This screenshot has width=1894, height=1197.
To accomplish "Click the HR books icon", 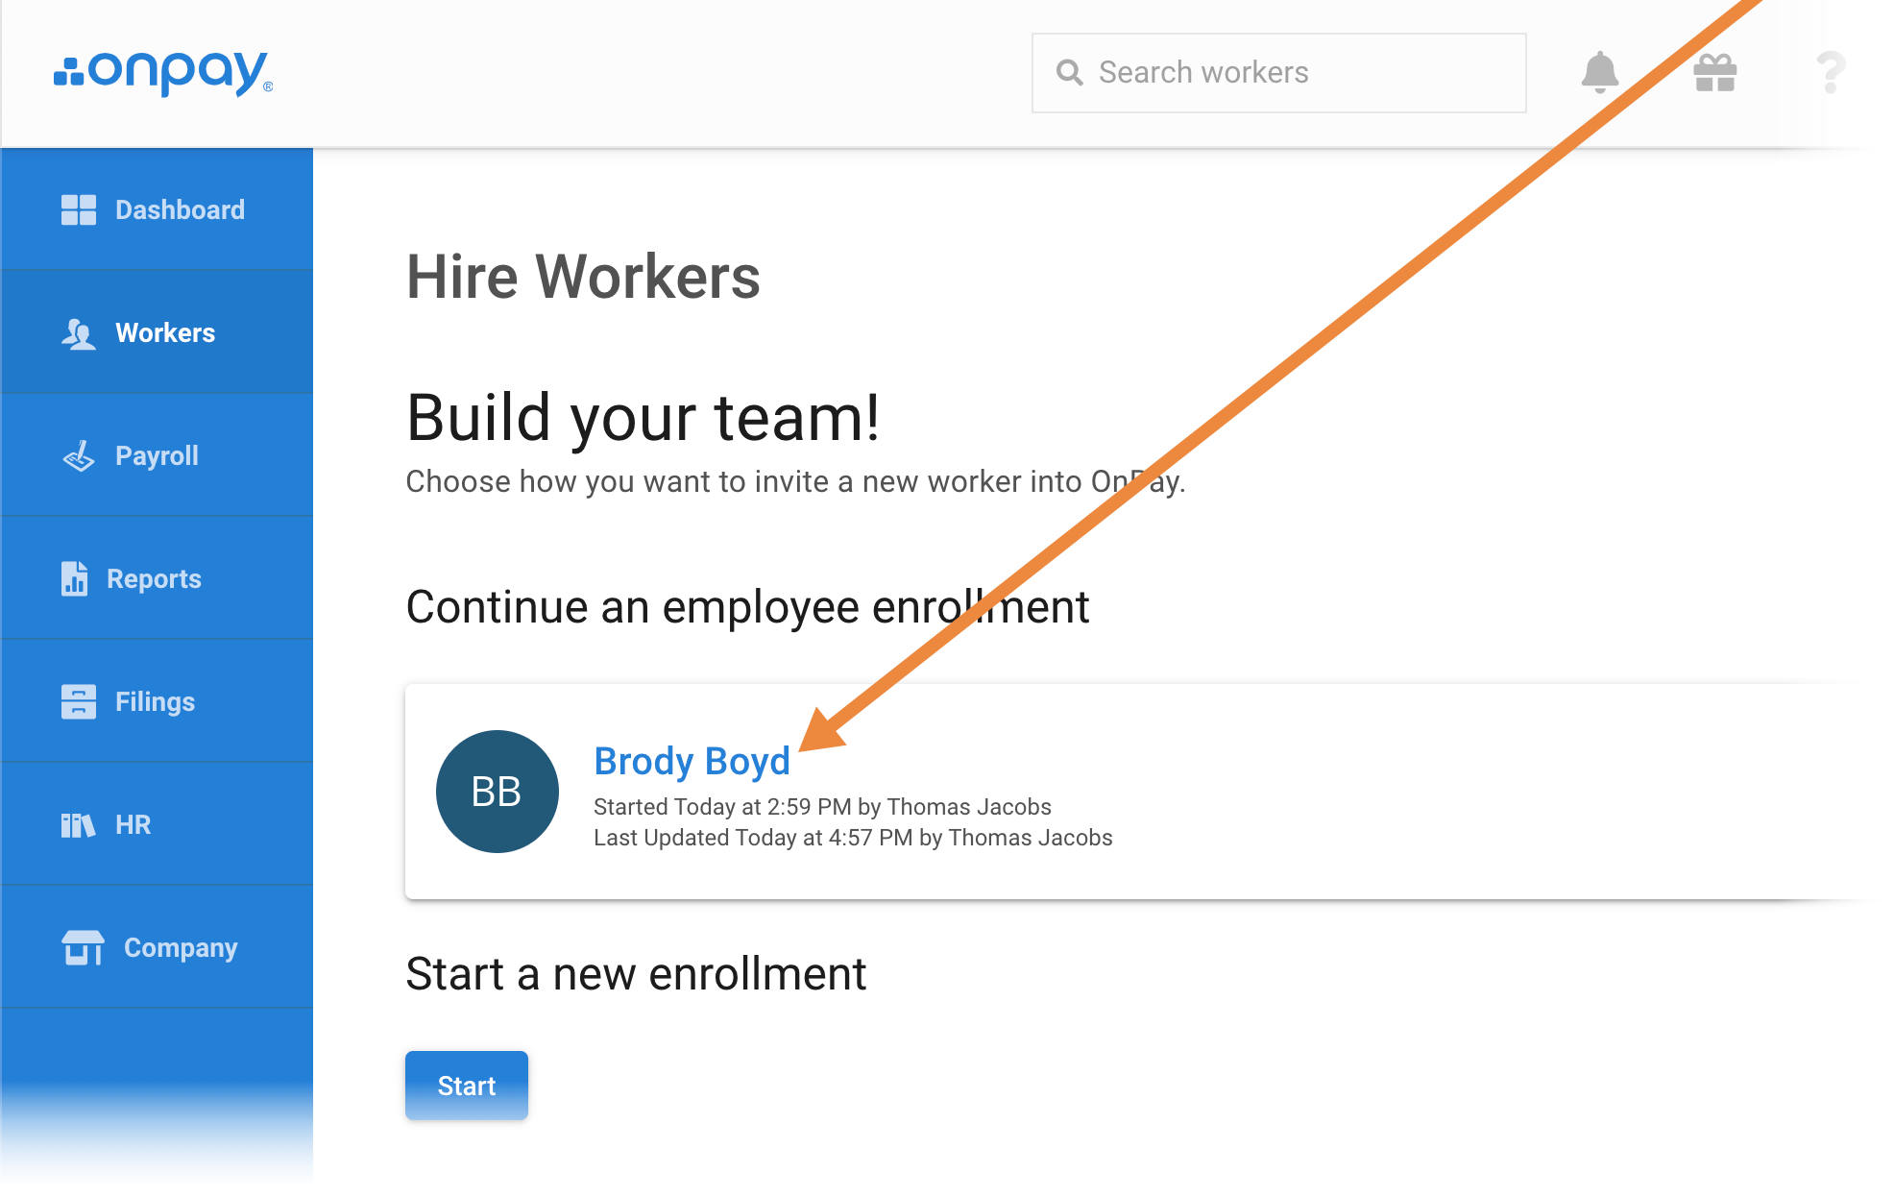I will click(79, 825).
